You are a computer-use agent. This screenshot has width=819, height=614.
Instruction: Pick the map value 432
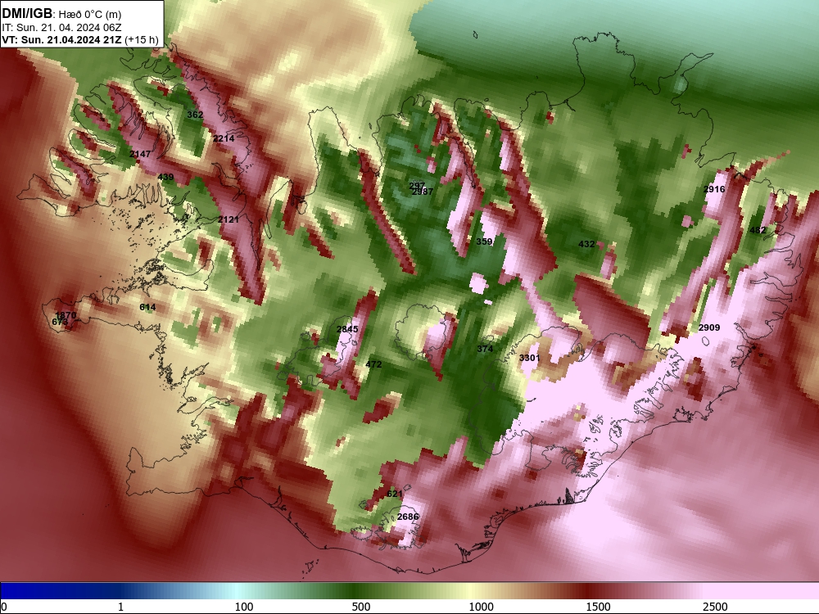point(586,244)
